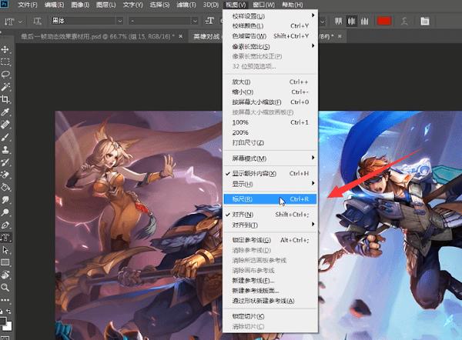Viewport: 462px width, 340px height.
Task: Open the 图层(L) menu
Action: (105, 5)
